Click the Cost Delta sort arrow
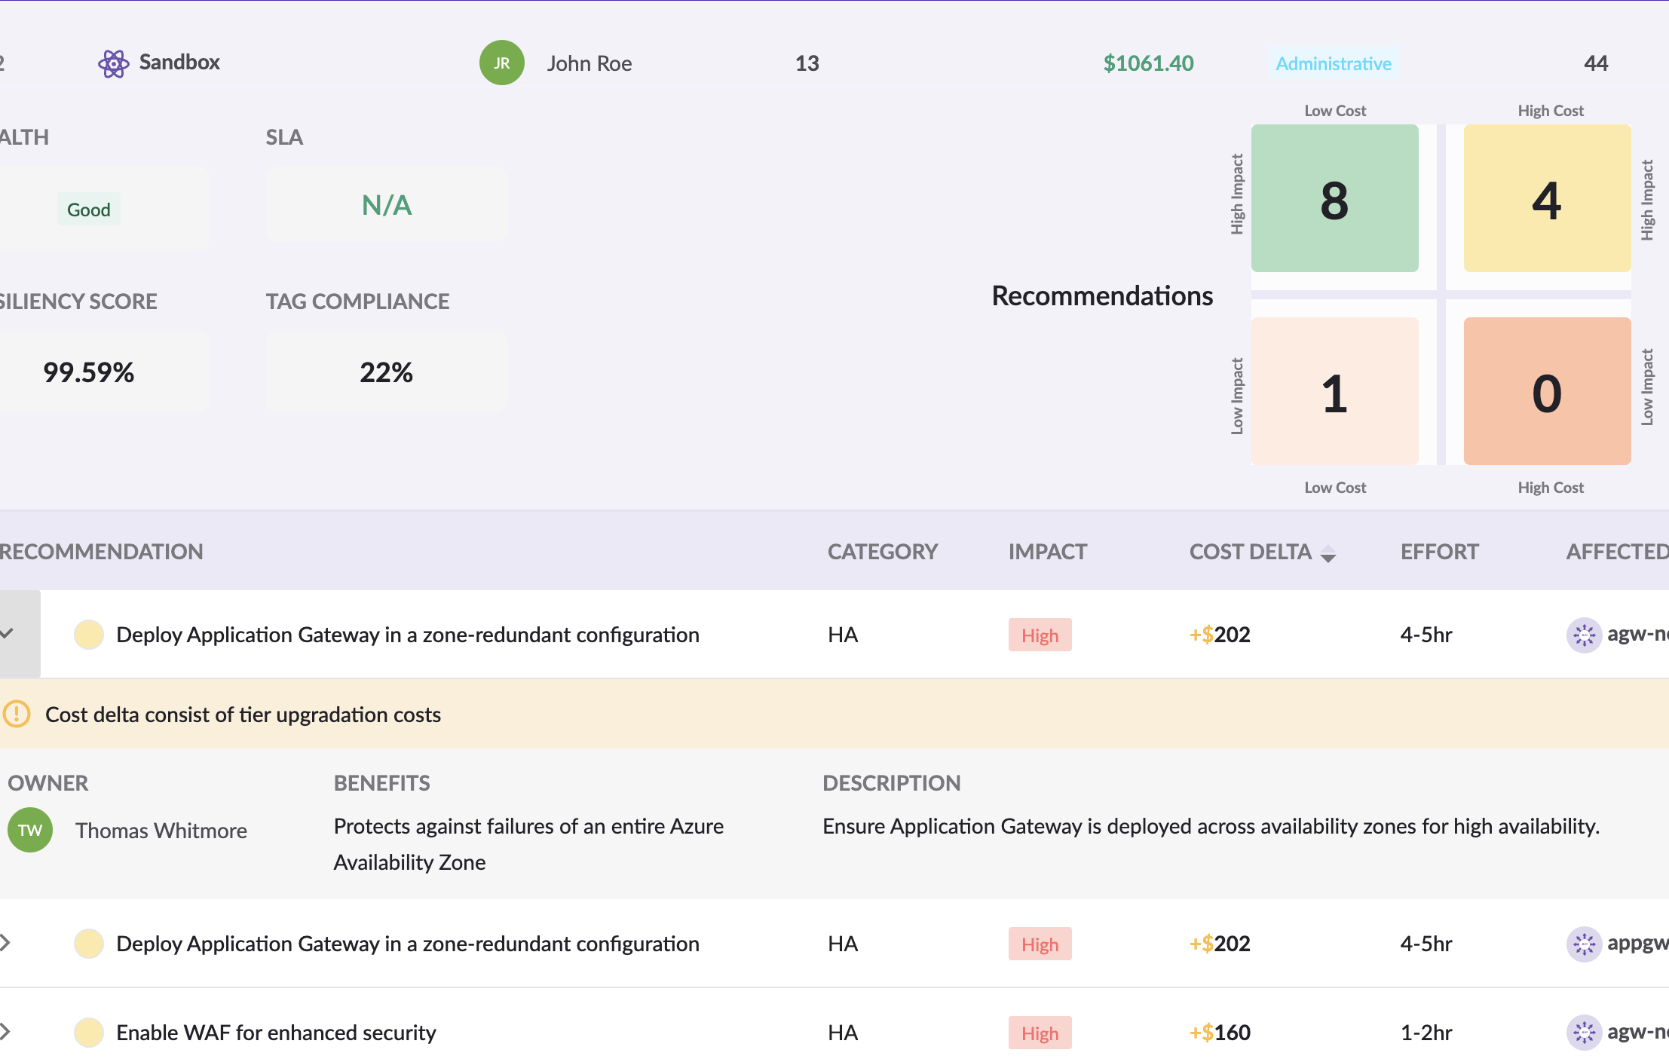1669x1059 pixels. click(x=1328, y=554)
